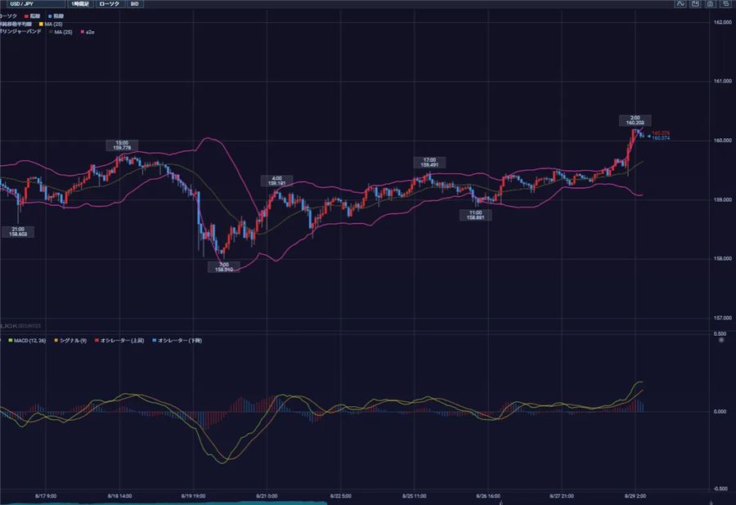
Task: Click the 8/26 16:00 time axis label
Action: pos(488,496)
